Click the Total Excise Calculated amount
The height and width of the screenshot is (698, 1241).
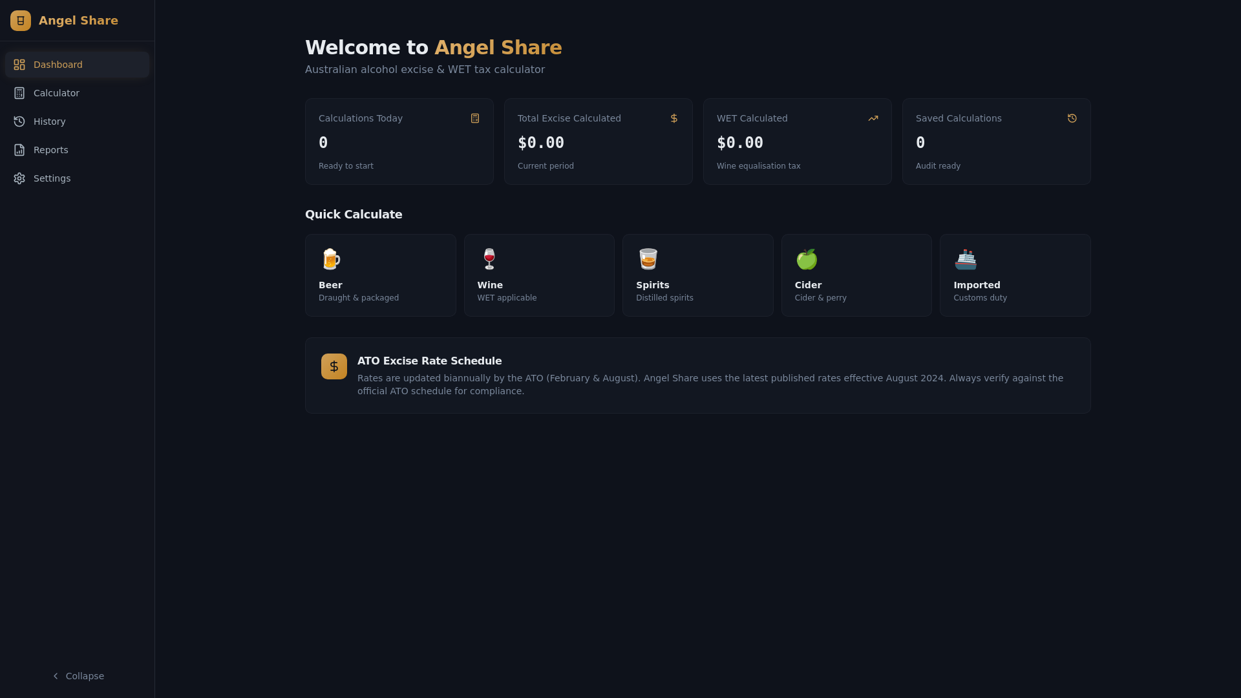tap(541, 143)
